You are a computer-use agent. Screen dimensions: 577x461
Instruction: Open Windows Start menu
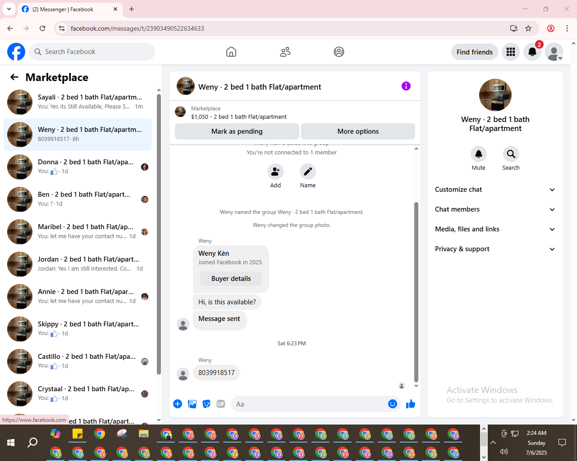[x=11, y=443]
